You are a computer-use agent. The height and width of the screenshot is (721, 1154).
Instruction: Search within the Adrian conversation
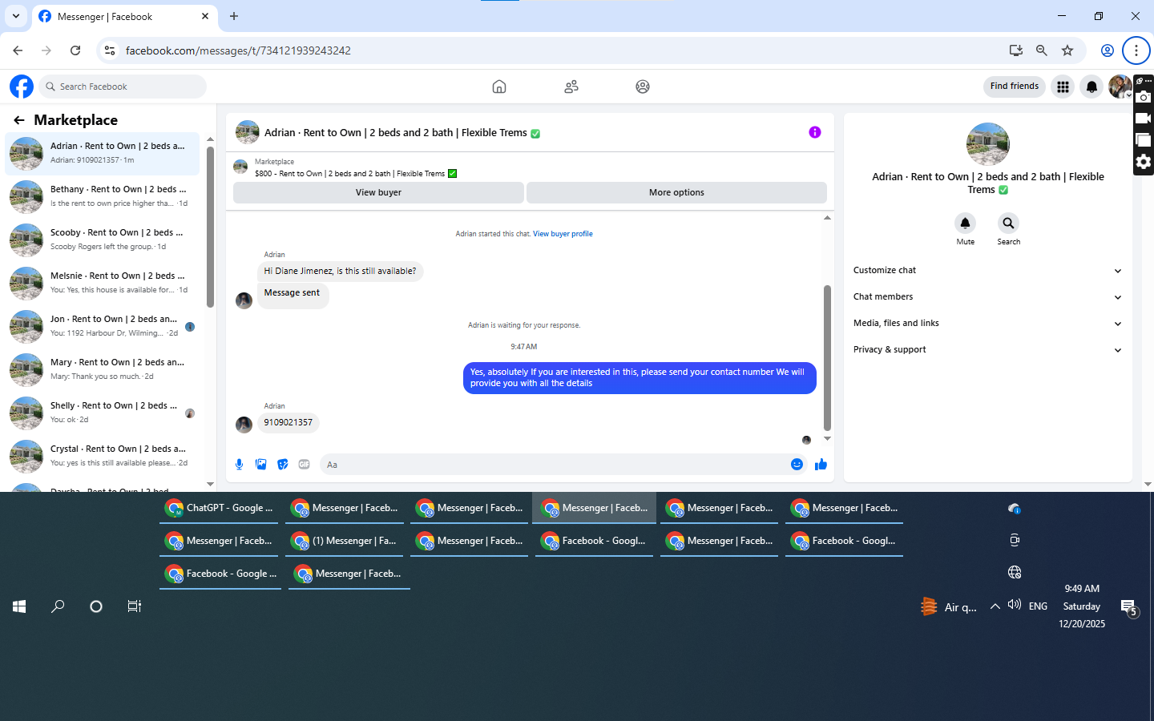coord(1008,223)
